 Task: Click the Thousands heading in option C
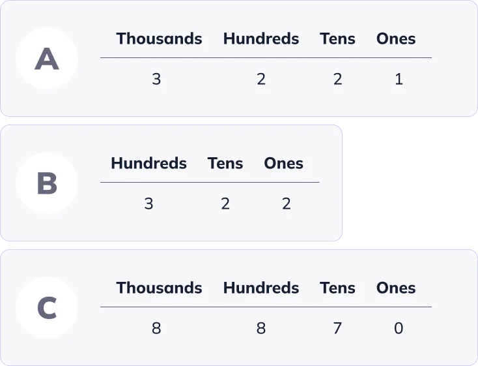pos(159,288)
